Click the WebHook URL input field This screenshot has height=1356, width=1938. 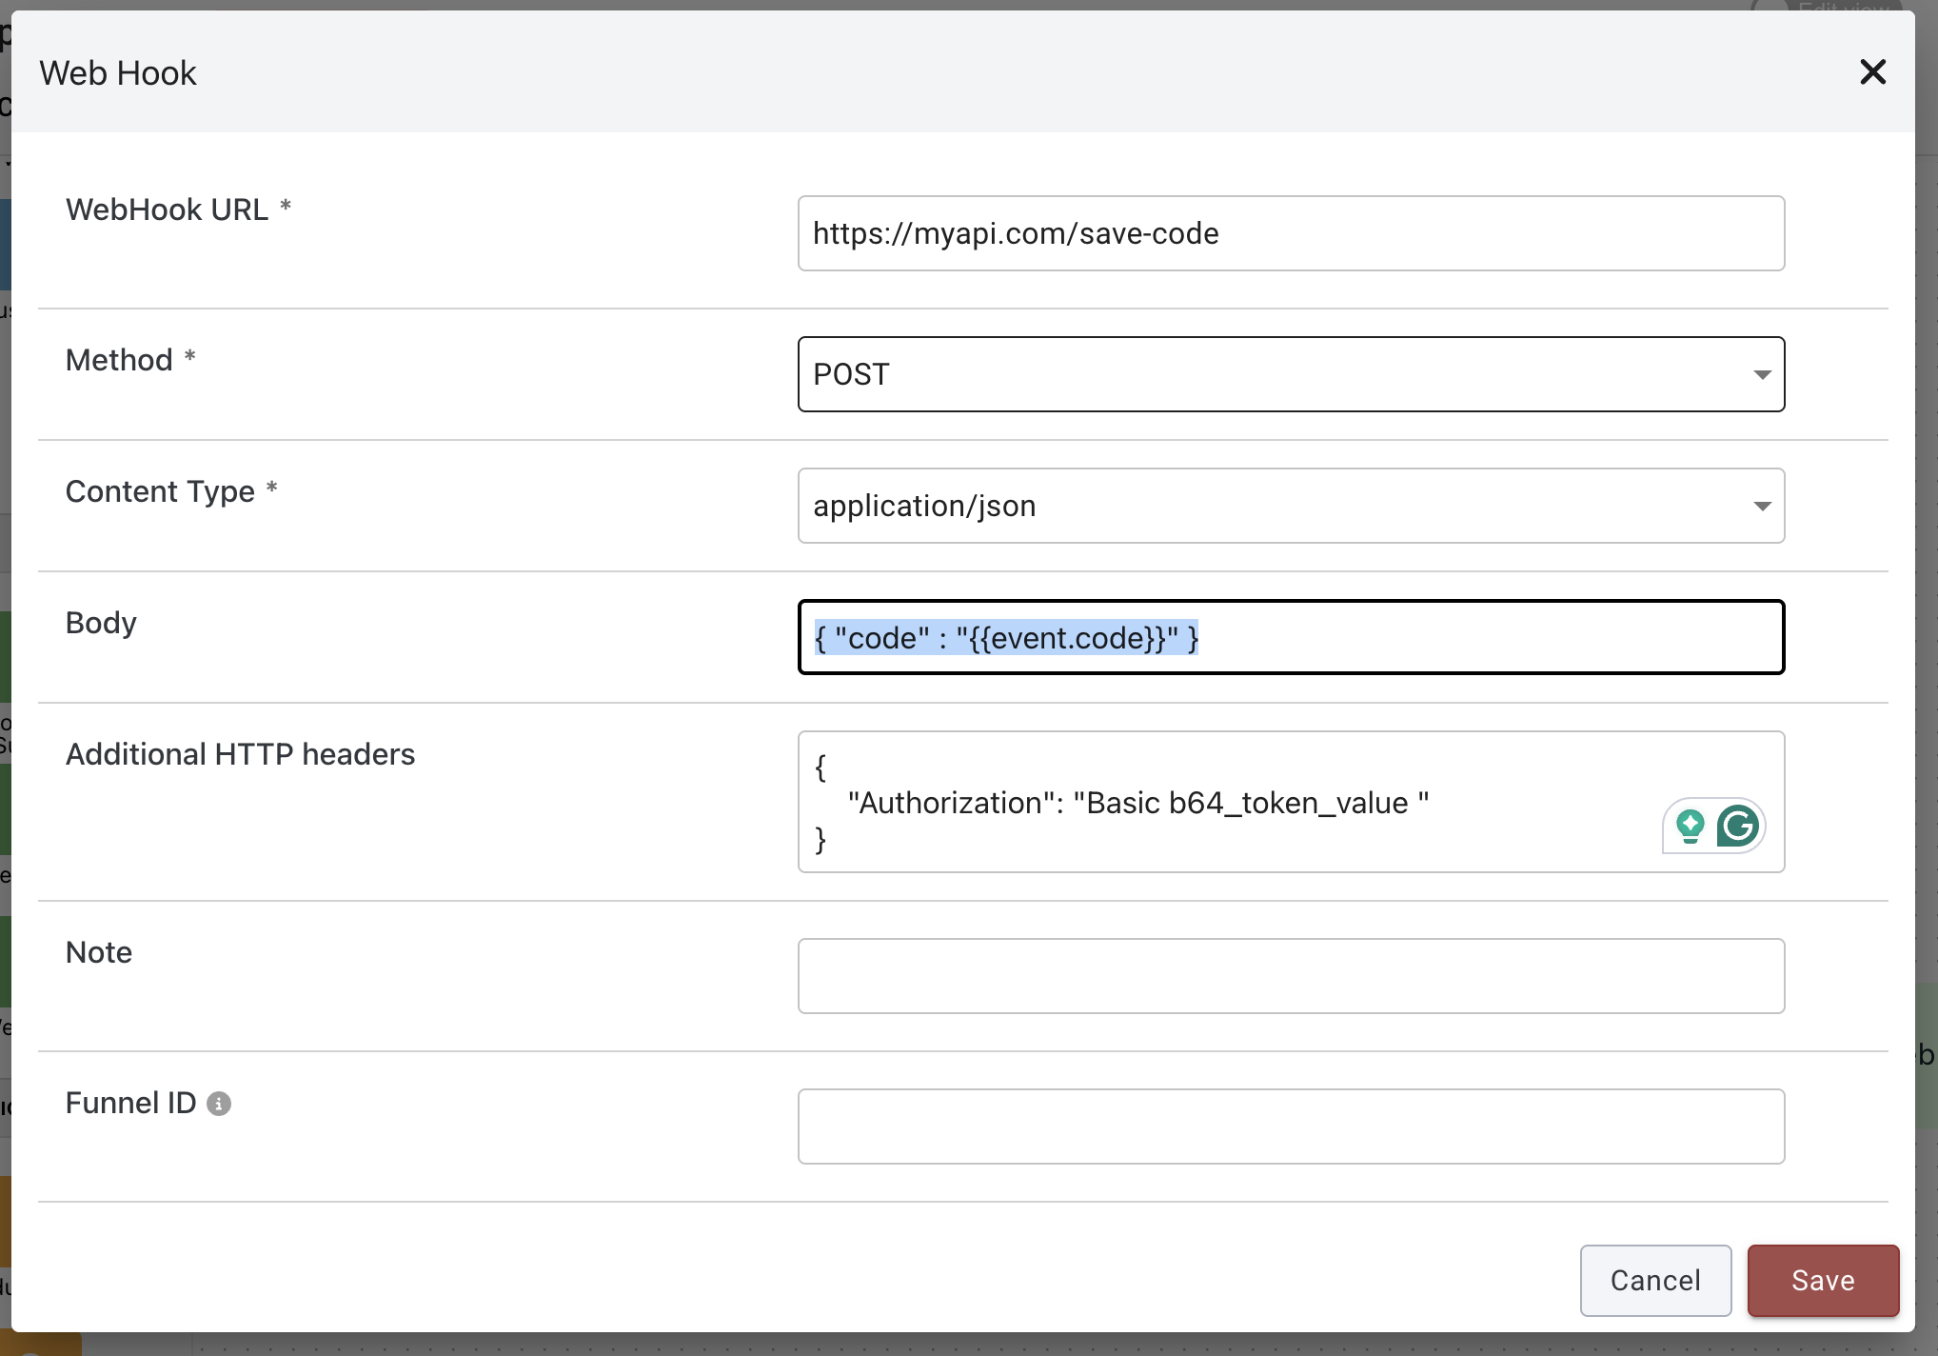(x=1290, y=233)
